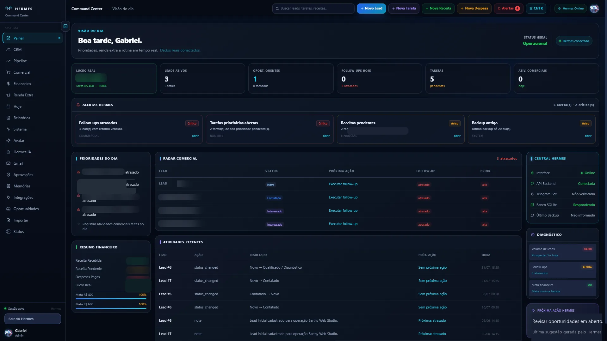Open the Painel menu item
Image resolution: width=607 pixels, height=341 pixels.
(33, 38)
